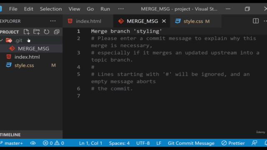The height and width of the screenshot is (150, 267).
Task: Expand the TIMELINE panel
Action: (31, 135)
